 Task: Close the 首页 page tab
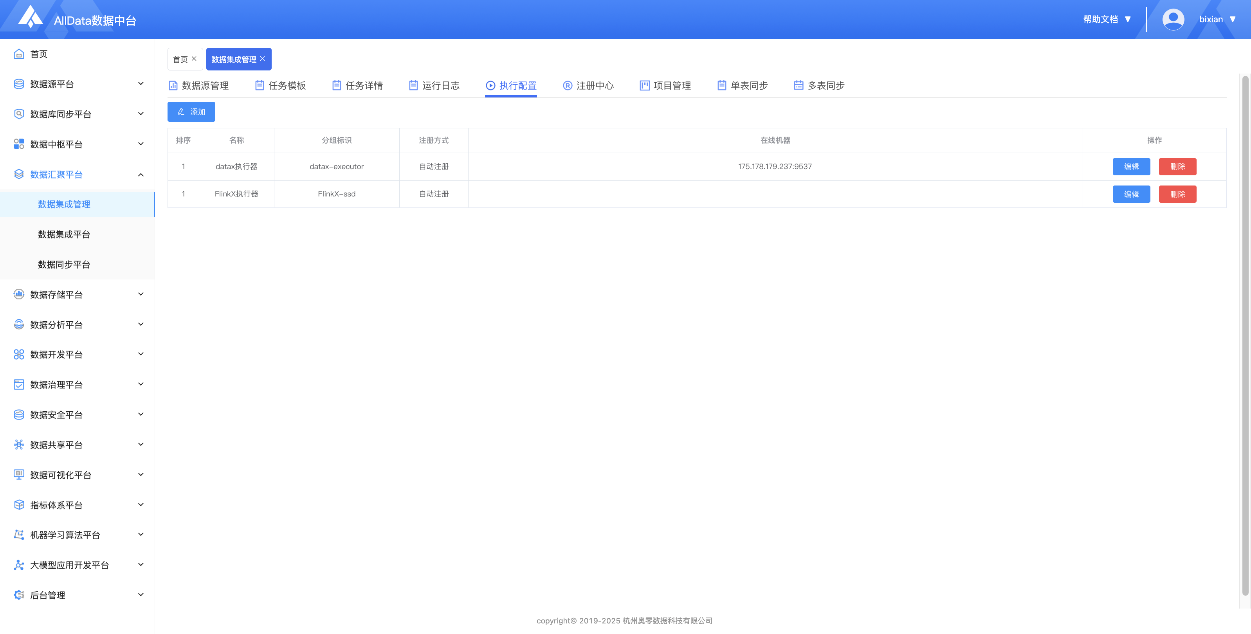click(194, 59)
